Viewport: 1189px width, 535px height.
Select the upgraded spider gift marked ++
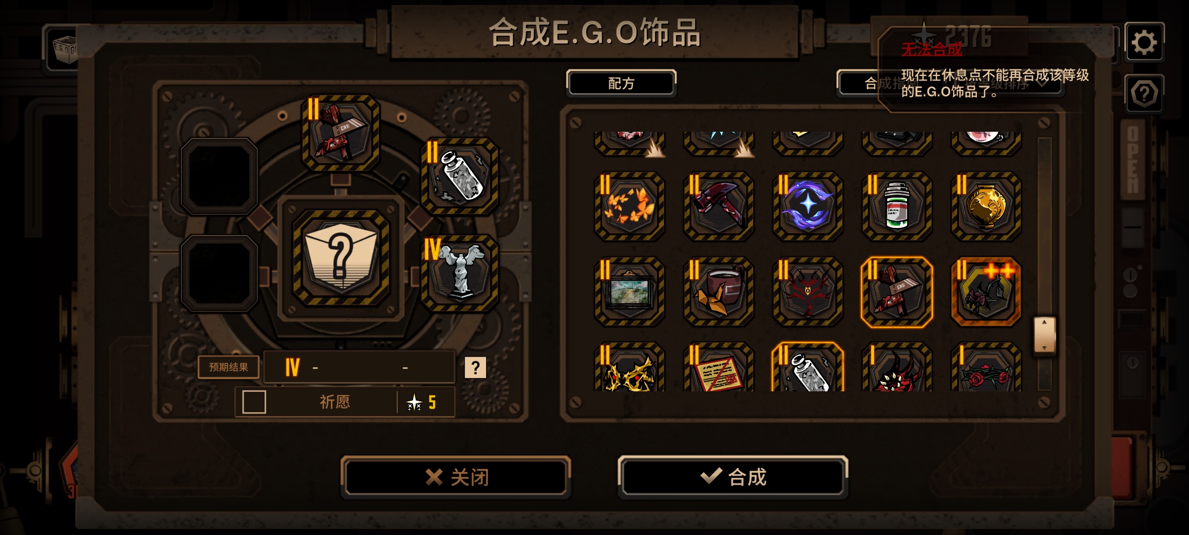point(986,291)
